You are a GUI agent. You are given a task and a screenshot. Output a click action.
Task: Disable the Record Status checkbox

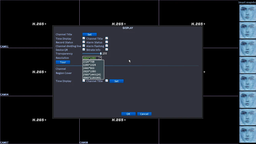coord(84,42)
